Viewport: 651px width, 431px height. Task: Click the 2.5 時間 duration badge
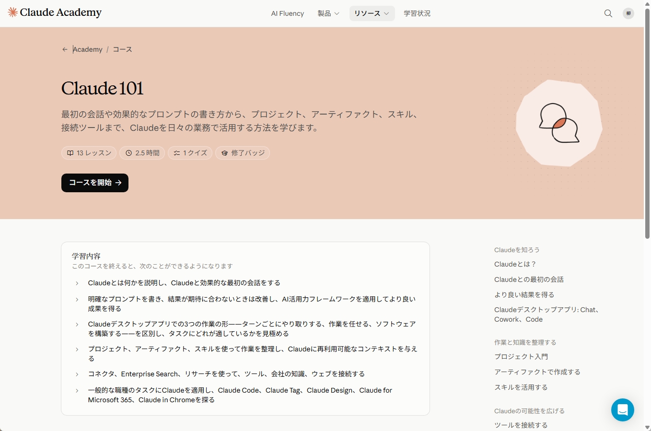142,153
